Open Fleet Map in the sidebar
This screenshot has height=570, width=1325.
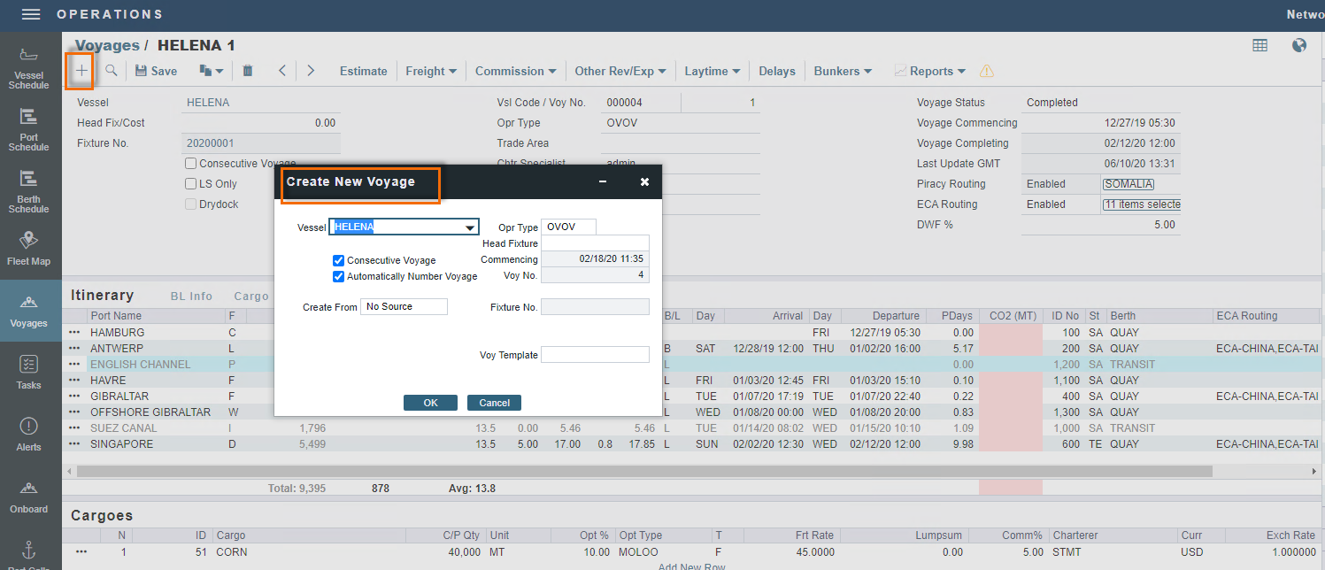(x=29, y=249)
